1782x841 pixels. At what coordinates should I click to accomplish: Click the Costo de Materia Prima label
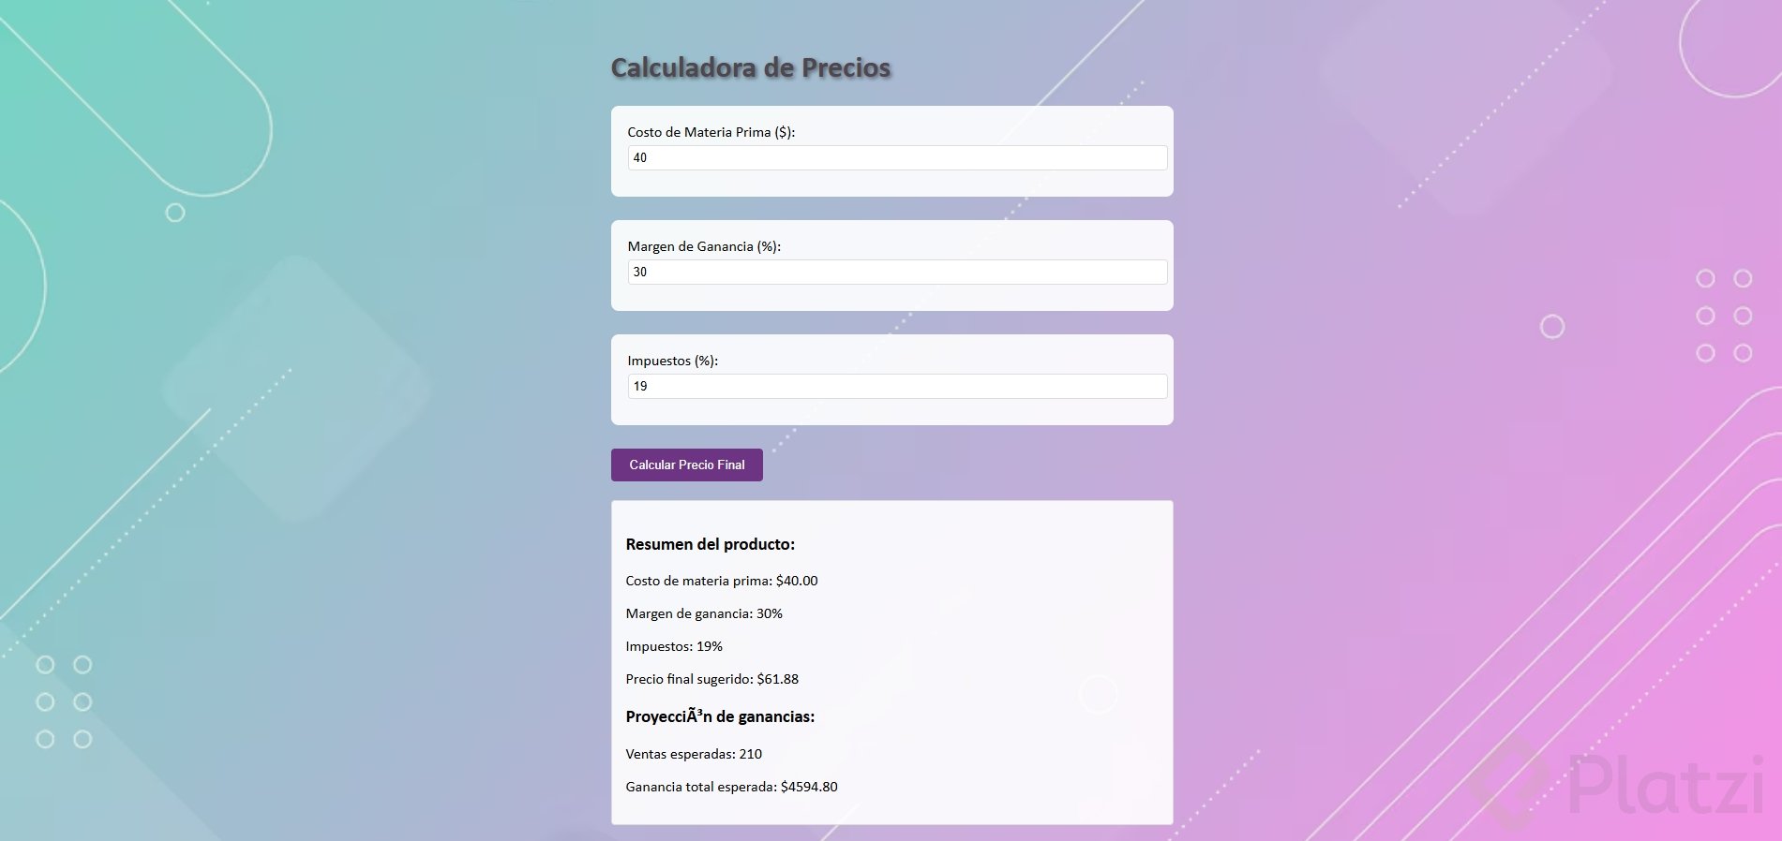711,132
